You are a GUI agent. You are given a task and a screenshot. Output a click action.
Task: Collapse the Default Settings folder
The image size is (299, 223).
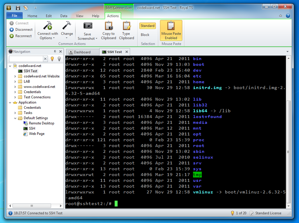pos(15,118)
